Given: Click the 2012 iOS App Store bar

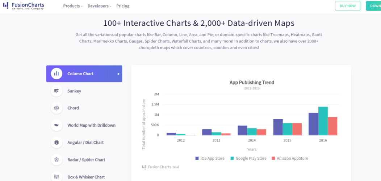Looking at the screenshot, I should (x=171, y=134).
